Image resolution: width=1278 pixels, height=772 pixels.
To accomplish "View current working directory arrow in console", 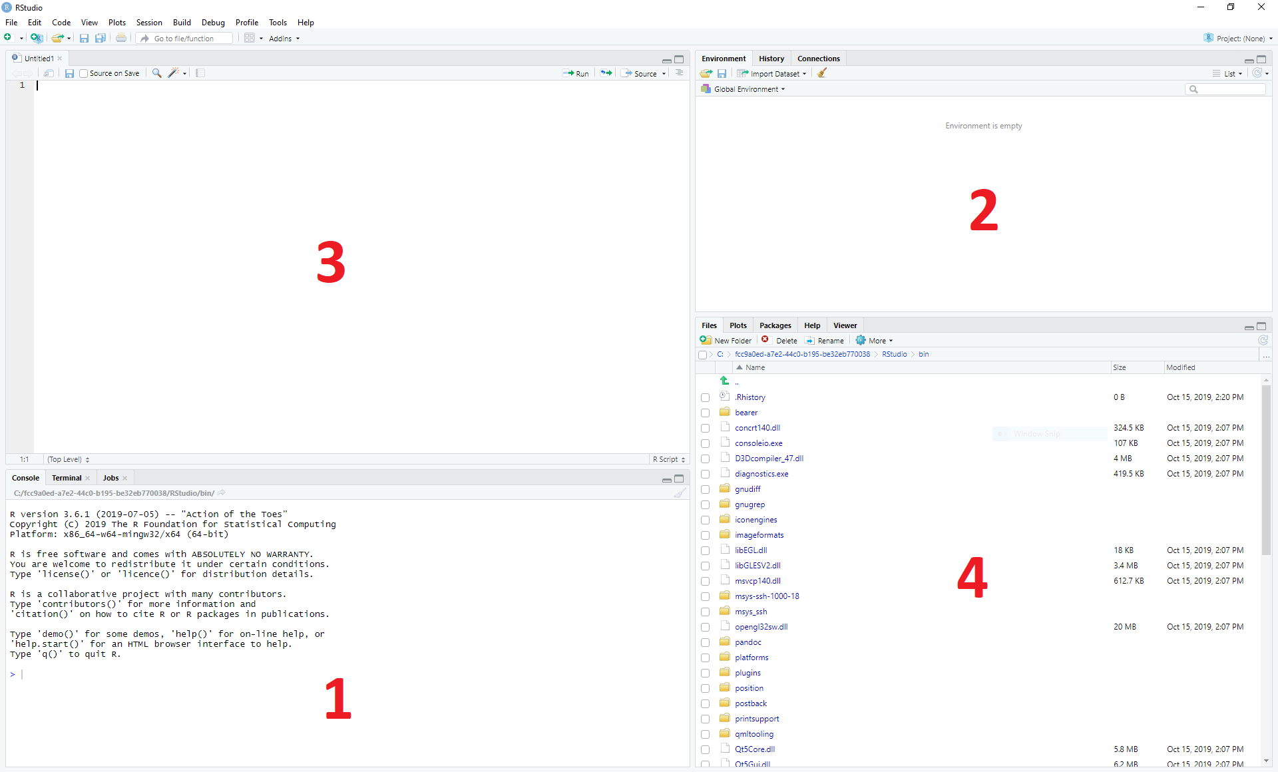I will pos(222,493).
